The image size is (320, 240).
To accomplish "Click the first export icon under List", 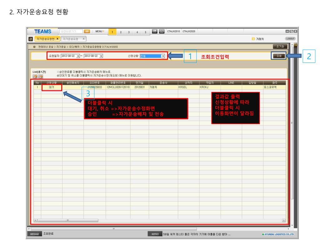I will [x=35, y=77].
